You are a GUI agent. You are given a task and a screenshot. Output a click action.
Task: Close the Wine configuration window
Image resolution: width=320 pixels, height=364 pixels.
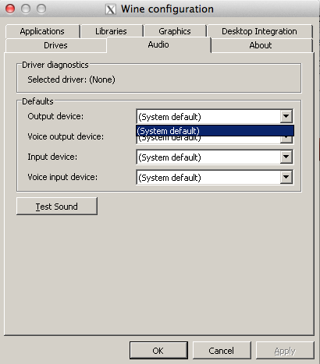10,9
